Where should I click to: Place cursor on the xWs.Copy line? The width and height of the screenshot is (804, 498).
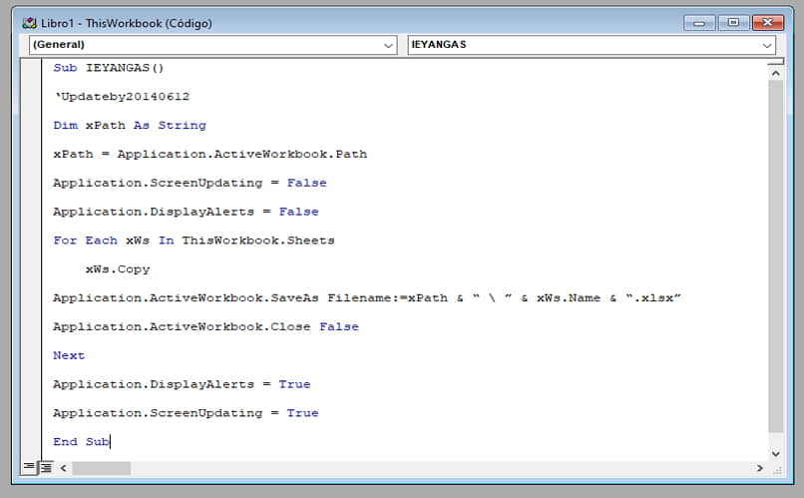118,269
